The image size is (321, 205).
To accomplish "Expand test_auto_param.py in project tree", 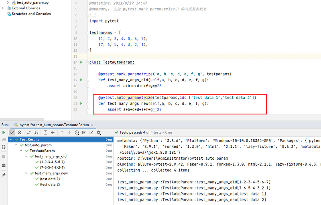I will click(x=8, y=2).
